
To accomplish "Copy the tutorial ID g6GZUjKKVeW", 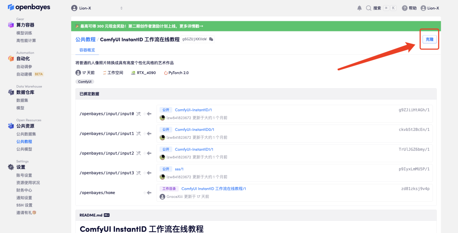I will [x=211, y=39].
